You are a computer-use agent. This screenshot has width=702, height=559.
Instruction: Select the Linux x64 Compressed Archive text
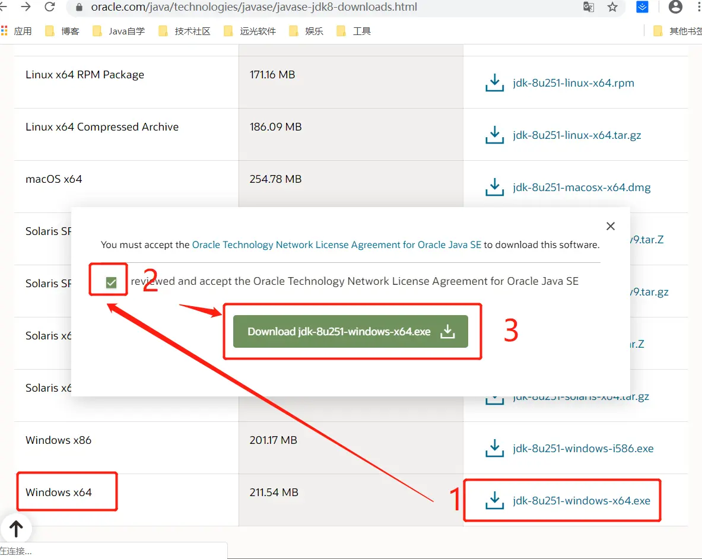tap(102, 126)
